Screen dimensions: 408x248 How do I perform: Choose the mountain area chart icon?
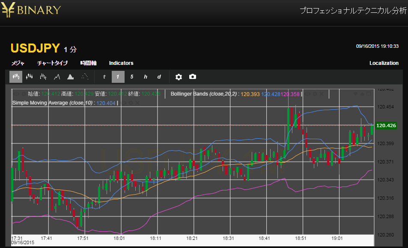[71, 77]
